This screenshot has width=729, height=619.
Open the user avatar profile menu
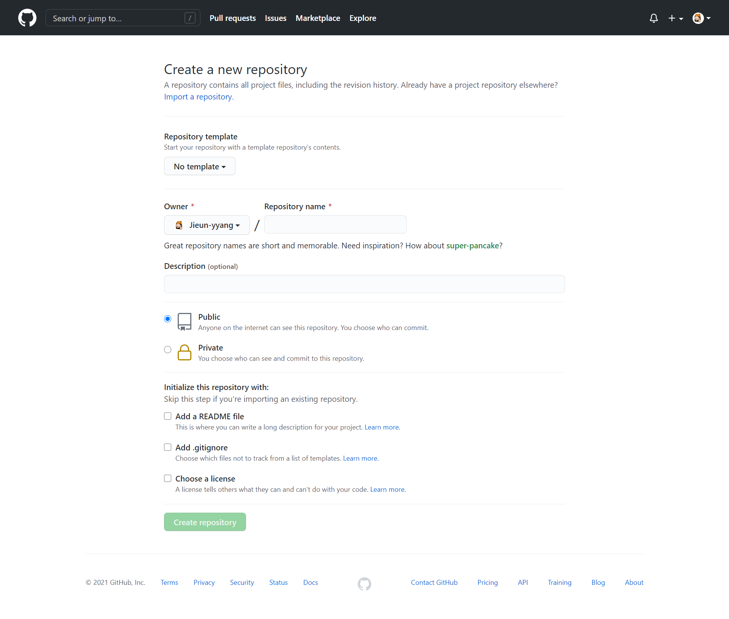point(701,18)
